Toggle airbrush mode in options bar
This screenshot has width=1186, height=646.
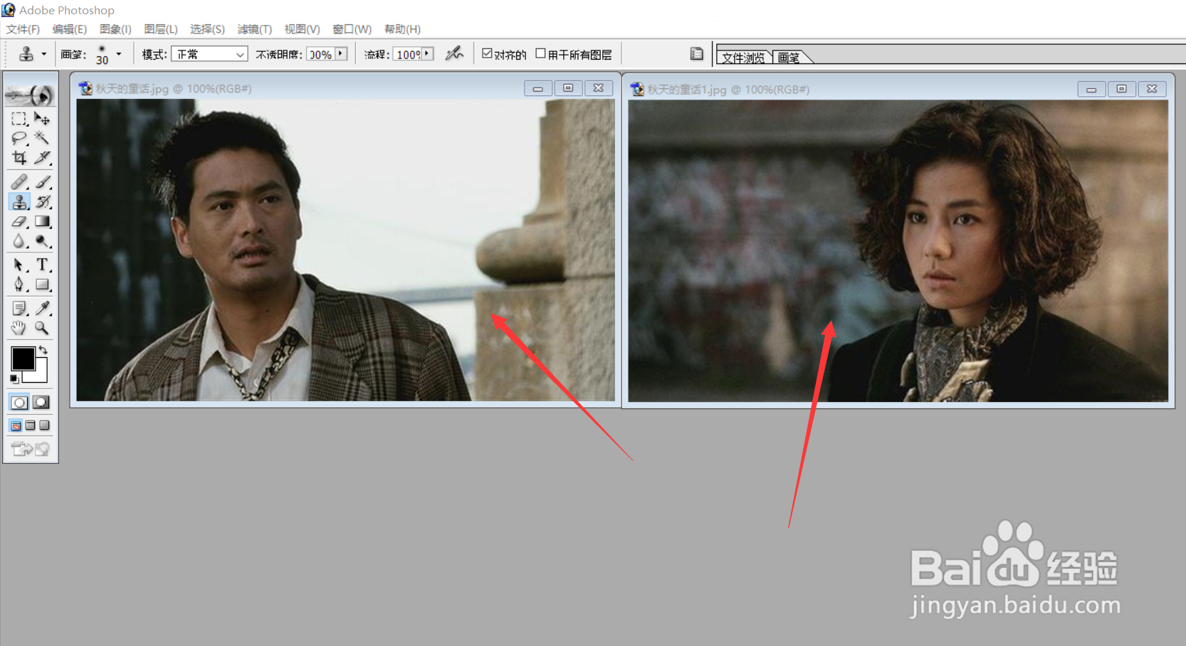454,53
